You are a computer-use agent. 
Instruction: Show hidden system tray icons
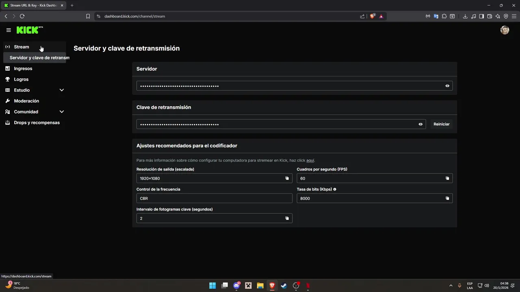click(451, 286)
